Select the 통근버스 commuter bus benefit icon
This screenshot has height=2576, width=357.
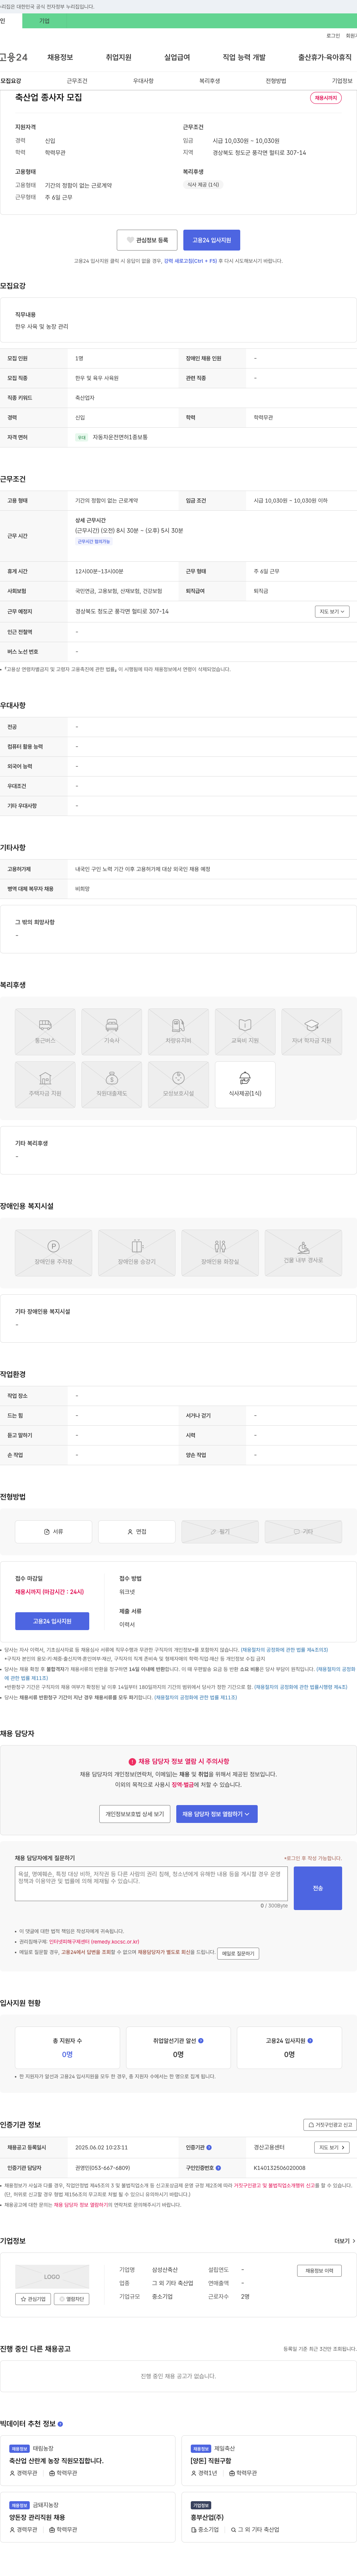[x=45, y=1031]
